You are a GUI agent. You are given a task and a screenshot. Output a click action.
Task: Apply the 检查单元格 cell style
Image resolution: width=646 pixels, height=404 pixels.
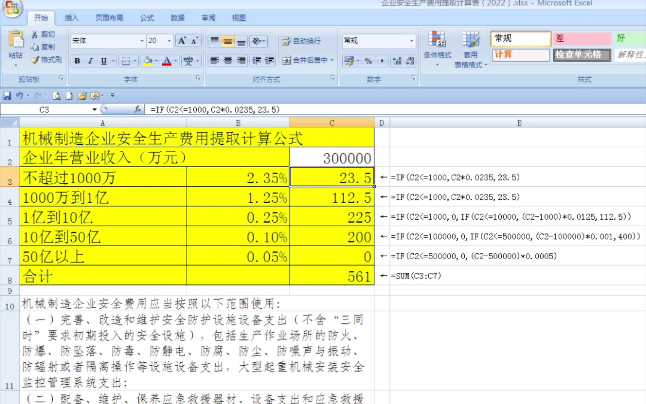click(x=582, y=55)
